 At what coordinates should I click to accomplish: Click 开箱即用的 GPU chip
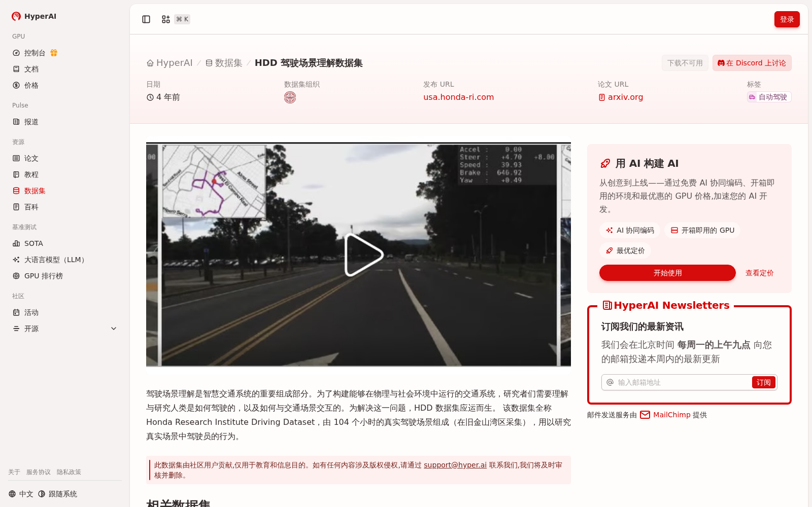(702, 230)
